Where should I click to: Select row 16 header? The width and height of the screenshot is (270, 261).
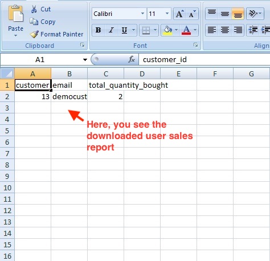click(7, 256)
